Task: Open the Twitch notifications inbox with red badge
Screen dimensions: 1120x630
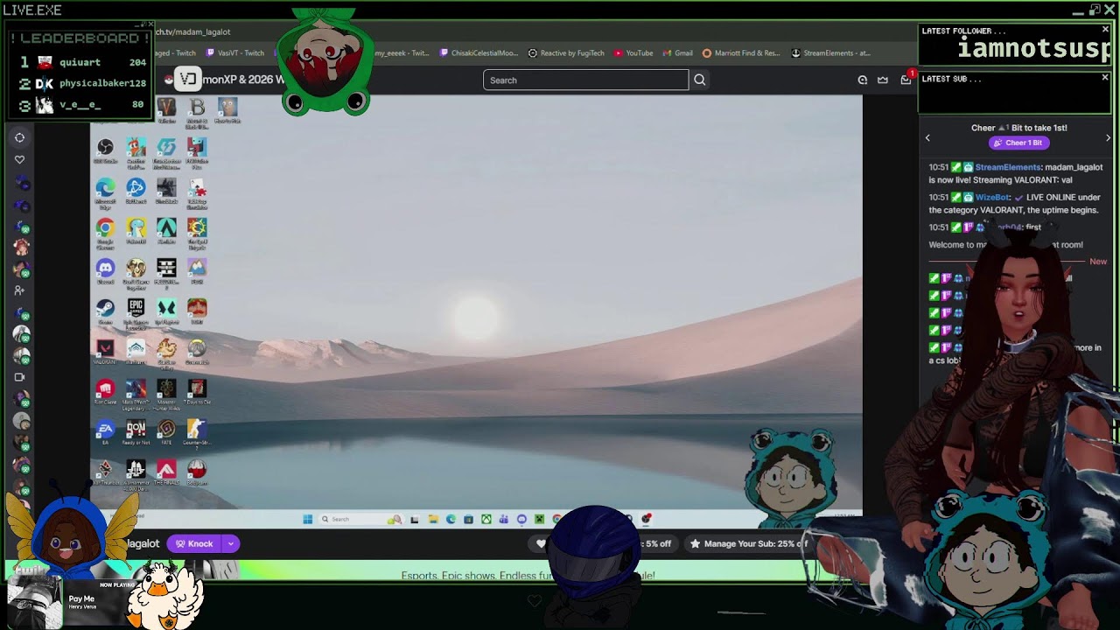Action: [x=906, y=80]
